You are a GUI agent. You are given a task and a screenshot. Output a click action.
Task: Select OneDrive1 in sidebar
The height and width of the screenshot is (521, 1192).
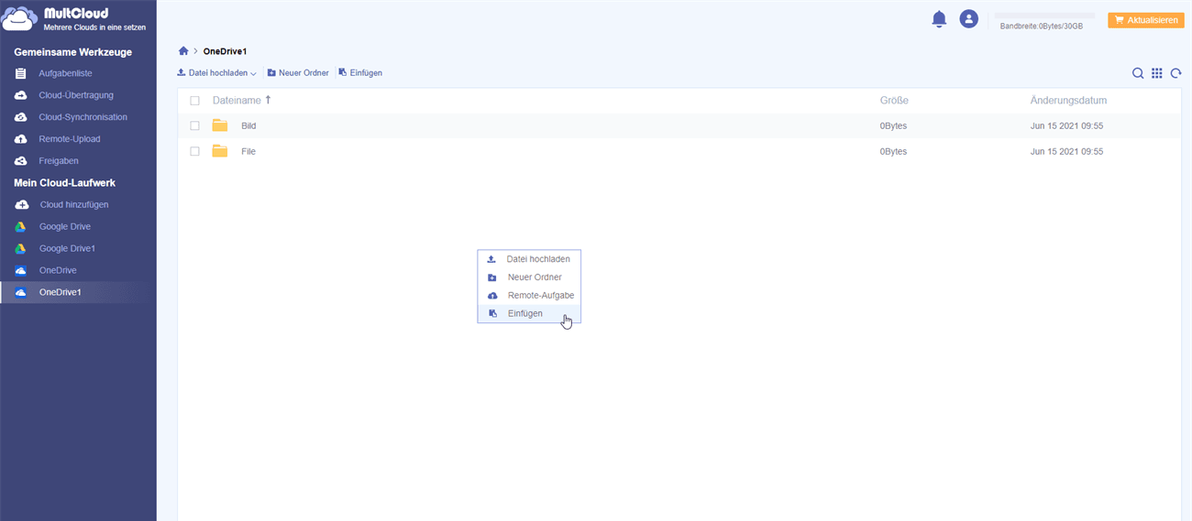[x=78, y=292]
